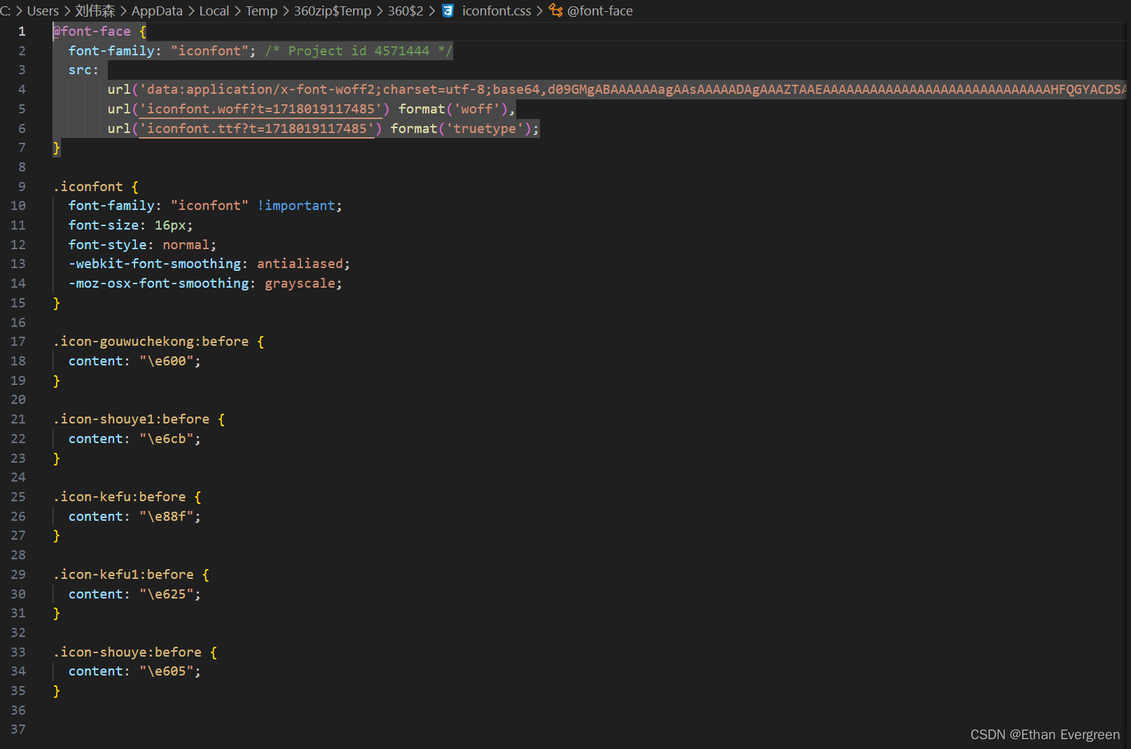The height and width of the screenshot is (749, 1131).
Task: Click format('truetype') on line 6
Action: [461, 129]
